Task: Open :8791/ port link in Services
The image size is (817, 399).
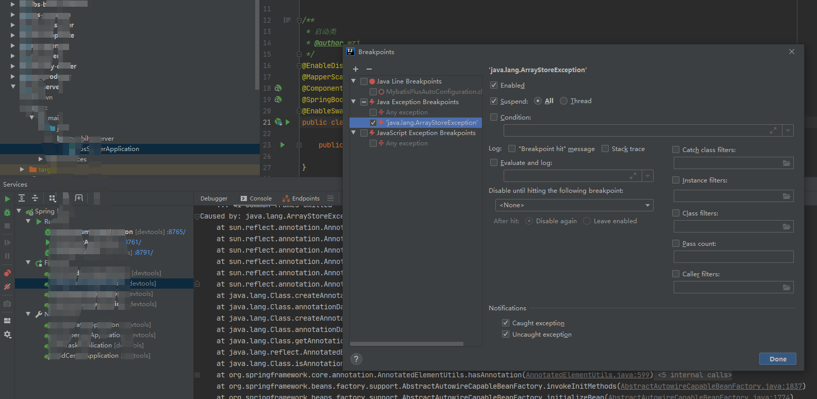Action: (x=144, y=253)
